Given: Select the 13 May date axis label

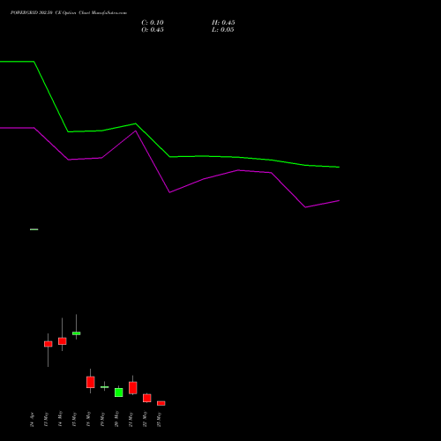Looking at the screenshot, I should tap(46, 419).
